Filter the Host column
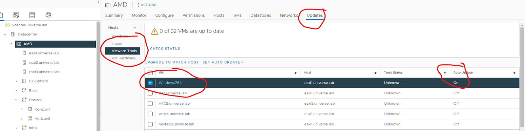The height and width of the screenshot is (131, 525). (375, 73)
